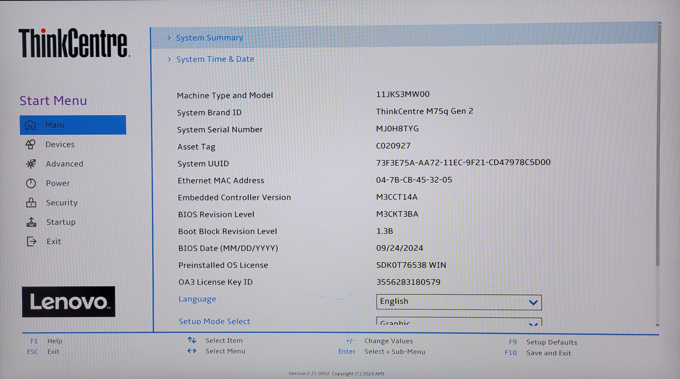Click scrollbar up arrow at top

click(x=659, y=23)
